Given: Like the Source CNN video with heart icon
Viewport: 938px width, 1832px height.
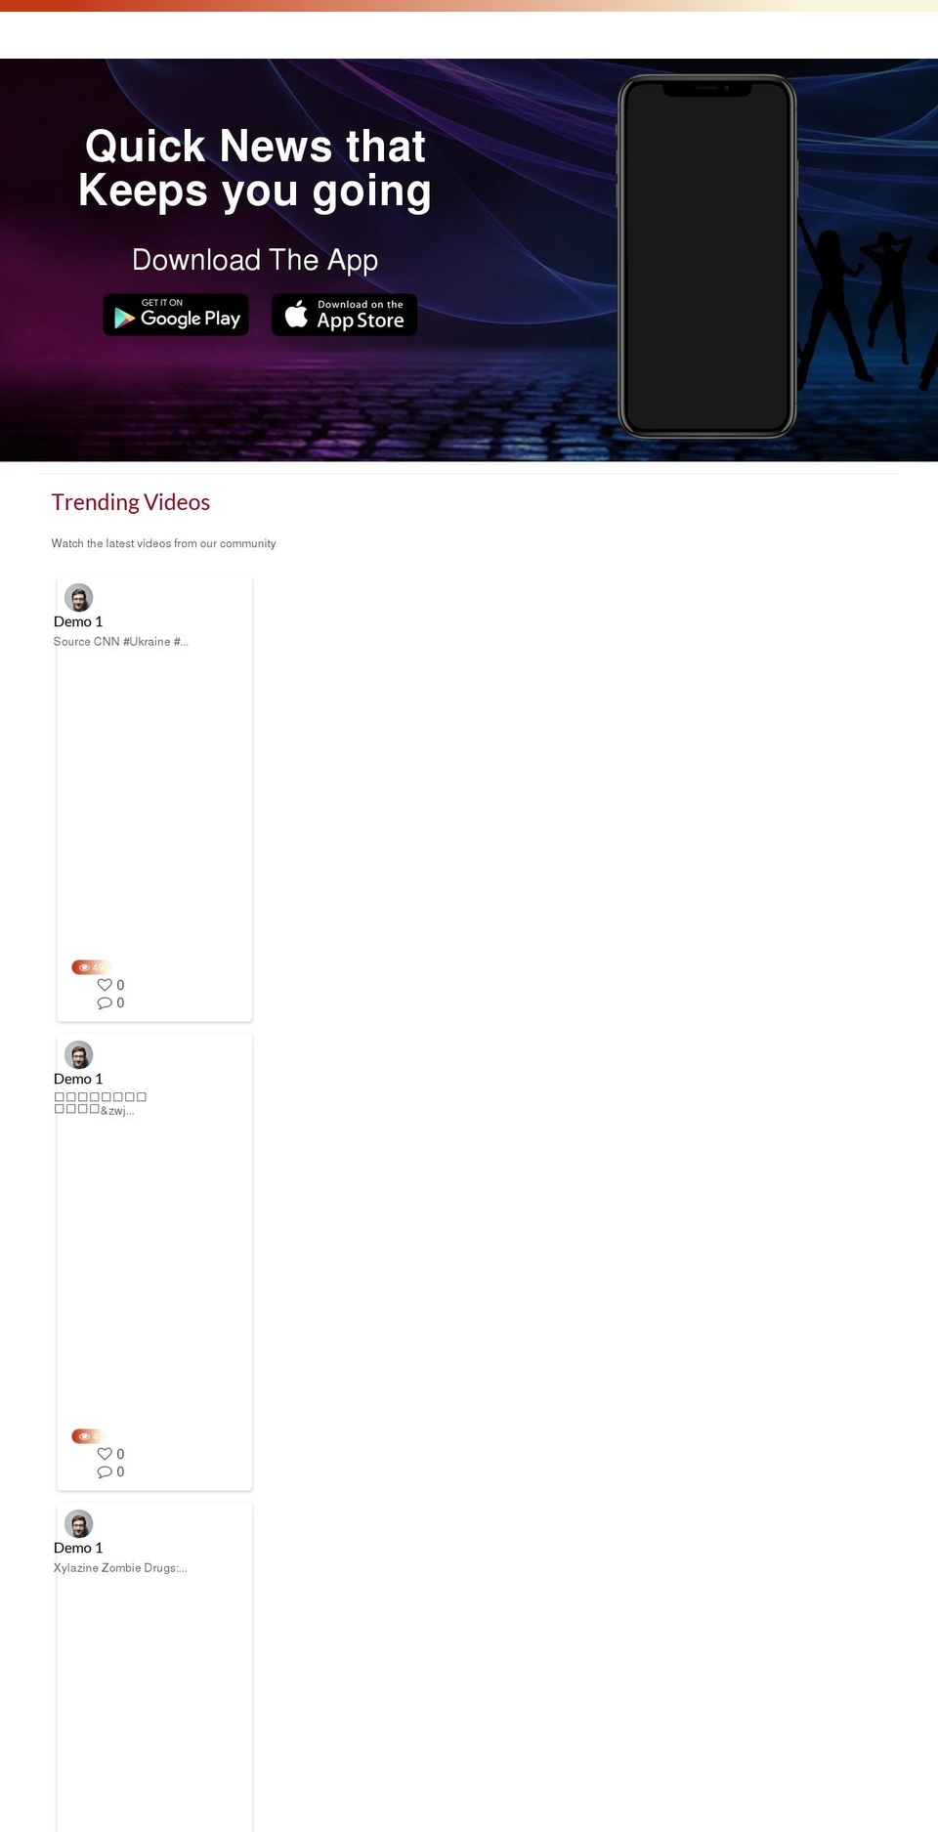Looking at the screenshot, I should [105, 985].
